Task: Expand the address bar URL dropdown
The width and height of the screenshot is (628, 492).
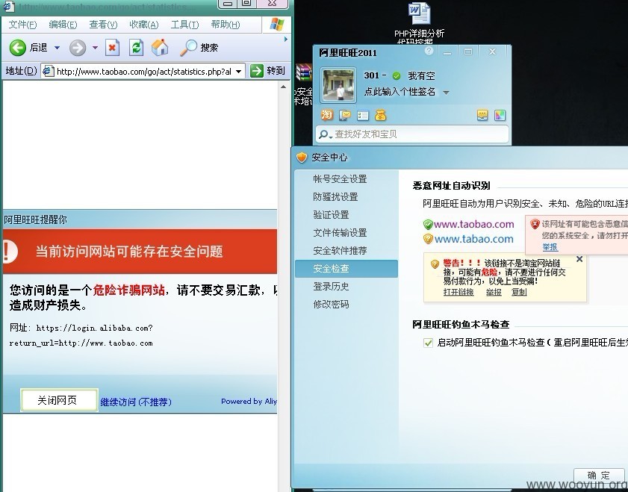Action: [239, 71]
